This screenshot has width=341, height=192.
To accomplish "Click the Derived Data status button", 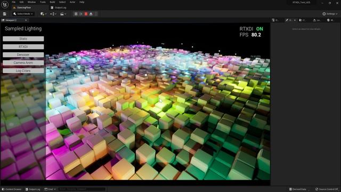I will pos(298,189).
